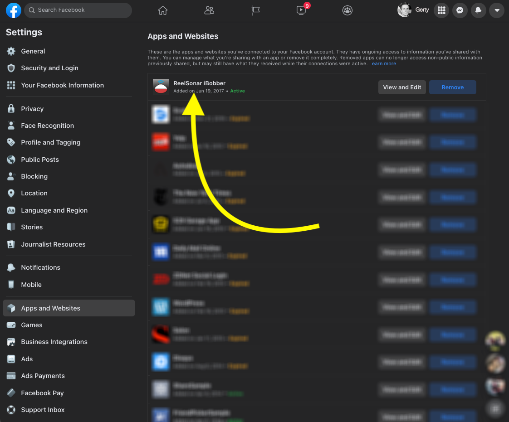Click the Privacy lock icon
Screen dimensions: 509x422
(x=11, y=109)
